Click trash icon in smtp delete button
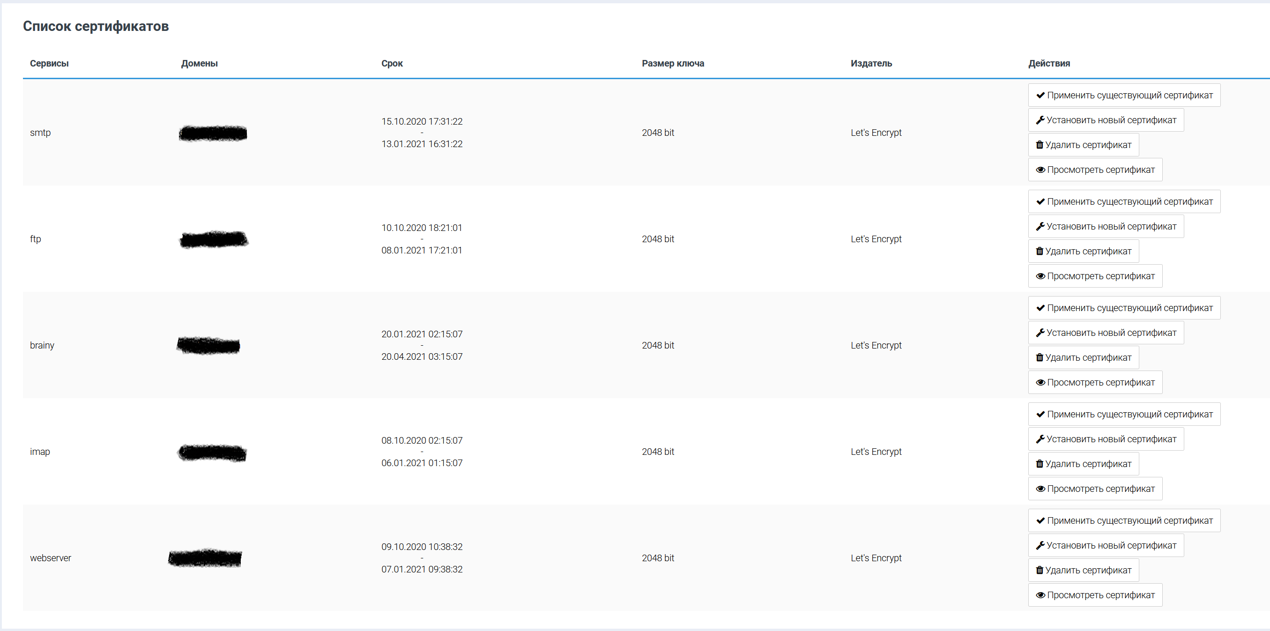The height and width of the screenshot is (631, 1270). coord(1039,145)
